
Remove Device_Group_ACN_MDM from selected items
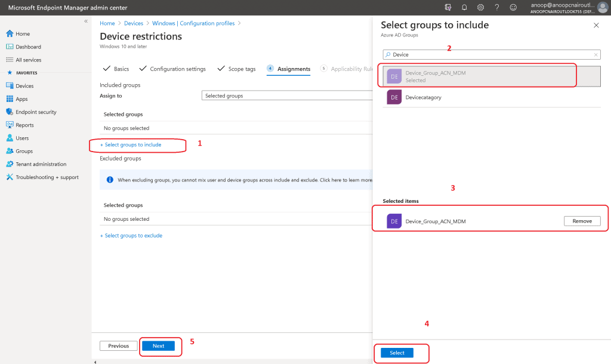582,221
